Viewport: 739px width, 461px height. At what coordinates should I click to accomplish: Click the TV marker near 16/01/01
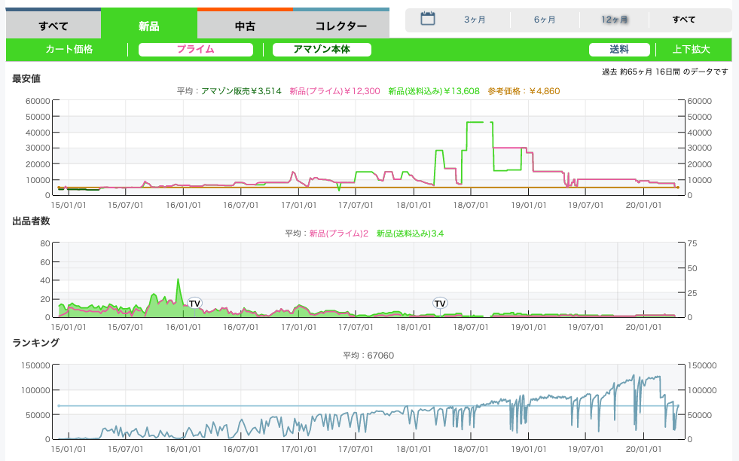(x=194, y=304)
